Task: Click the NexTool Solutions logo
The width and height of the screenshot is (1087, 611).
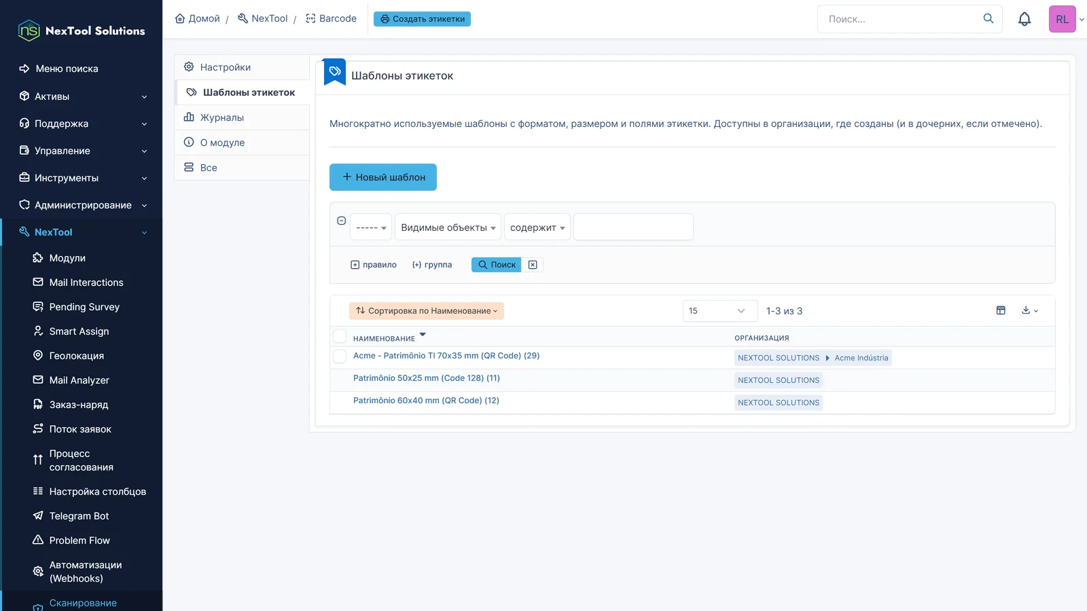Action: (82, 31)
